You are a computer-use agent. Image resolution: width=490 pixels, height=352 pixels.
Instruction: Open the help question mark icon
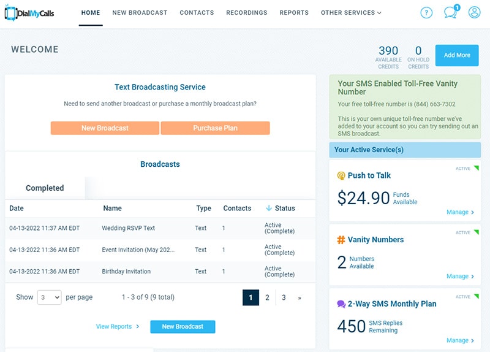click(426, 12)
